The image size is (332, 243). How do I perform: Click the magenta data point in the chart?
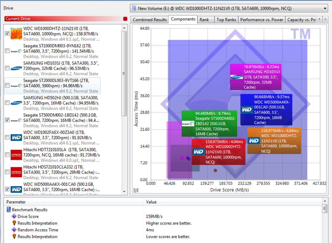point(182,158)
